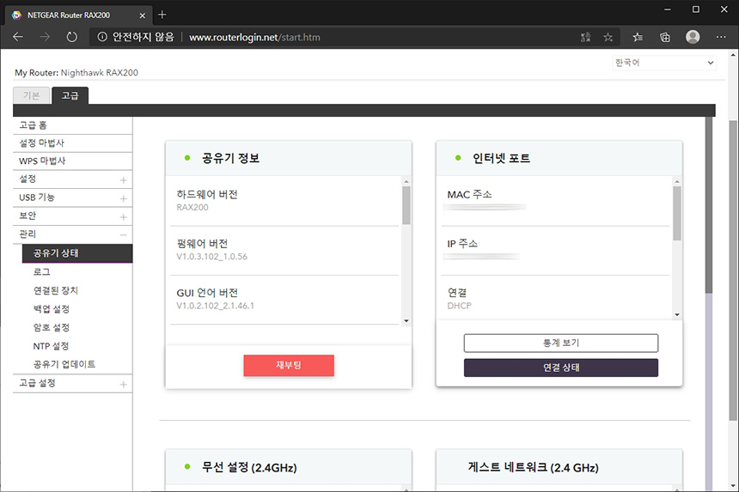739x492 pixels.
Task: Switch to the 기본 tab
Action: click(31, 95)
